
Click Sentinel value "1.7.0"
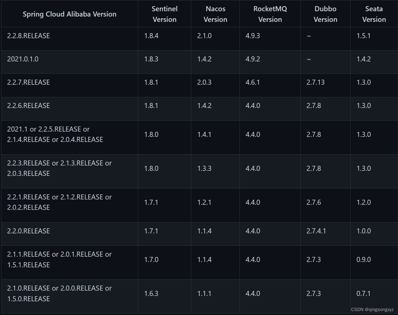point(151,260)
